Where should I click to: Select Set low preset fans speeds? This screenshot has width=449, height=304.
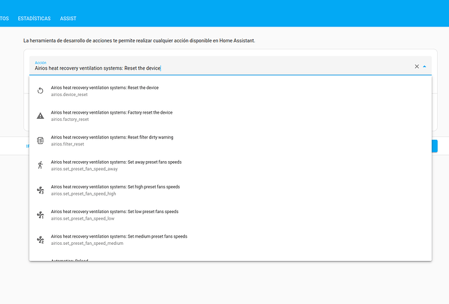pyautogui.click(x=114, y=215)
